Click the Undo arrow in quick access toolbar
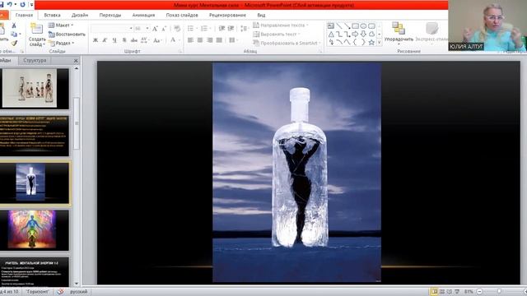The image size is (527, 296). tap(10, 4)
